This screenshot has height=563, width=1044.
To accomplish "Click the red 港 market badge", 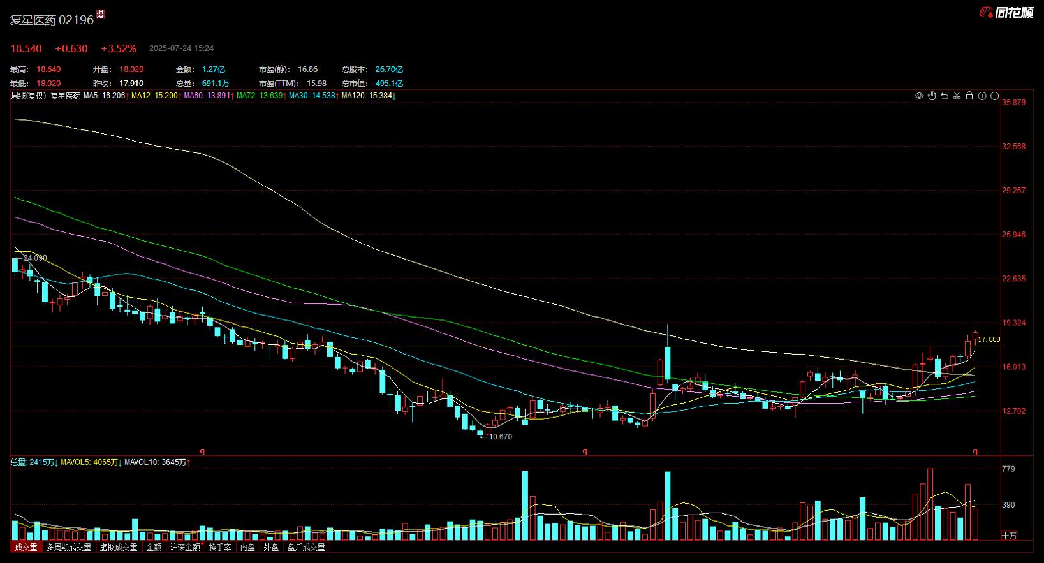I will (x=101, y=14).
